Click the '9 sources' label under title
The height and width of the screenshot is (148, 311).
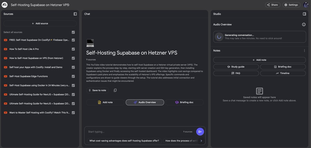(91, 60)
